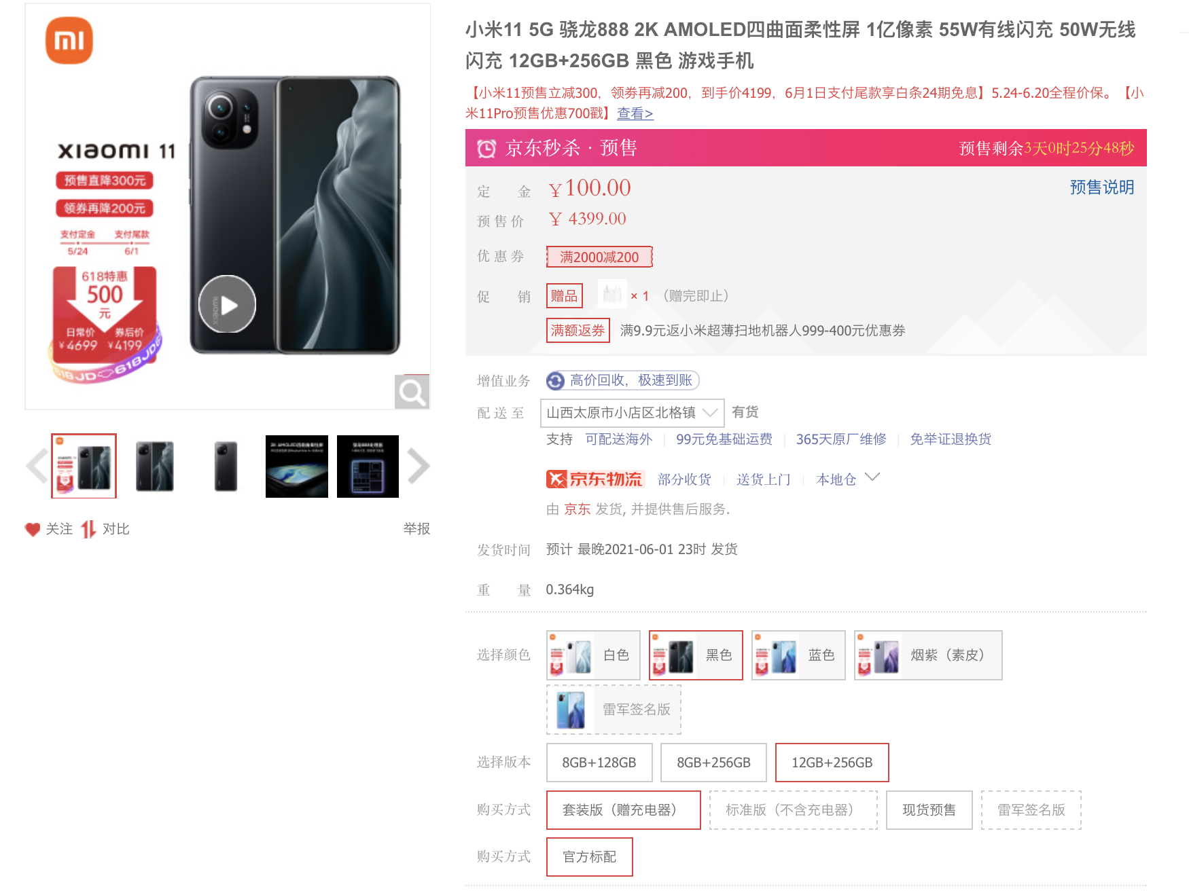Image resolution: width=1189 pixels, height=895 pixels.
Task: Select the 白色 color option
Action: [x=593, y=655]
